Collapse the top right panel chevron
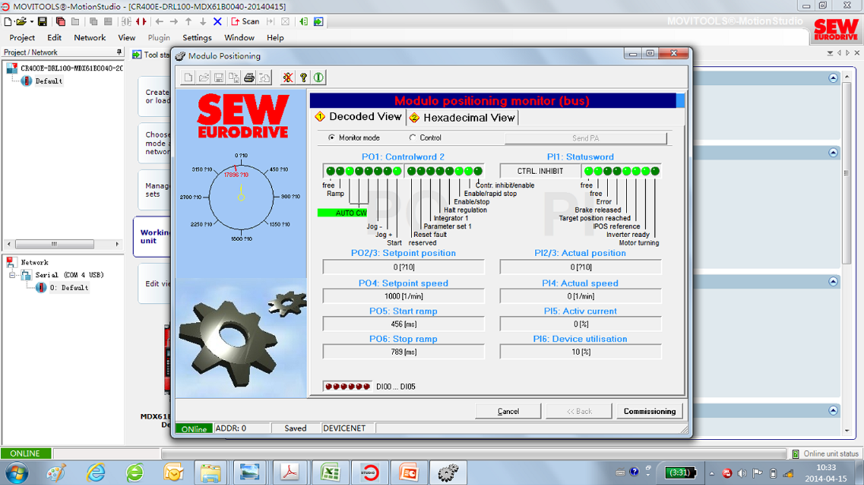This screenshot has height=485, width=864. click(832, 78)
